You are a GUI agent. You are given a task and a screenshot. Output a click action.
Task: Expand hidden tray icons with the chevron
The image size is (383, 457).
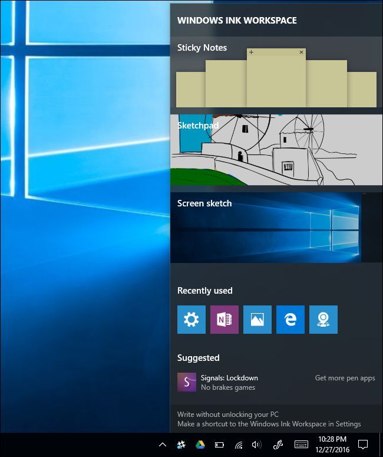(x=163, y=445)
